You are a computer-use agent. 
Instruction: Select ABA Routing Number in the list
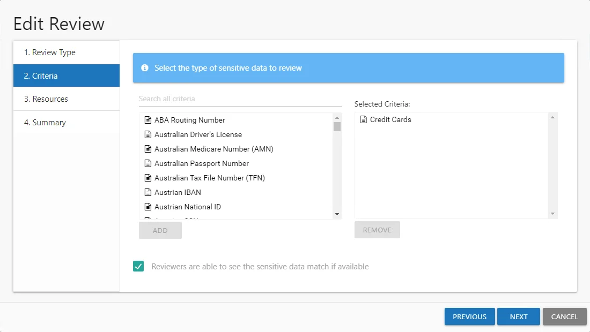(236, 120)
